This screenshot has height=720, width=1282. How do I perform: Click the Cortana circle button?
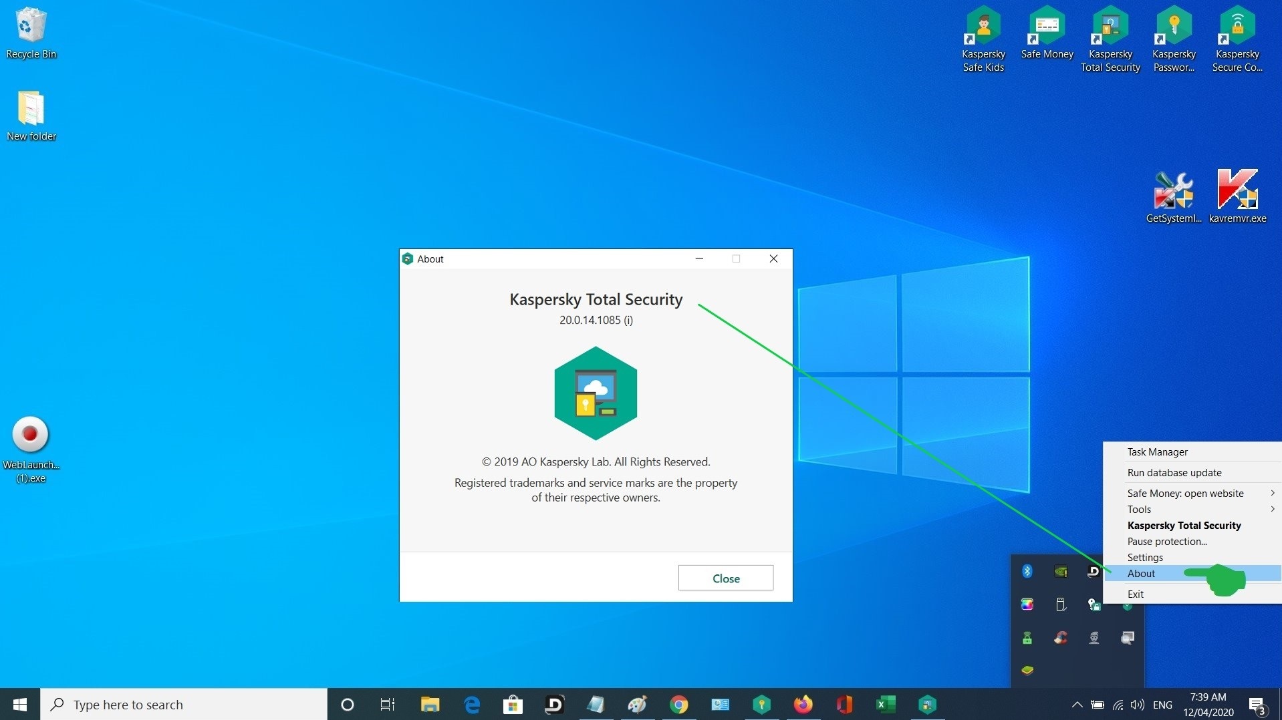pos(347,705)
